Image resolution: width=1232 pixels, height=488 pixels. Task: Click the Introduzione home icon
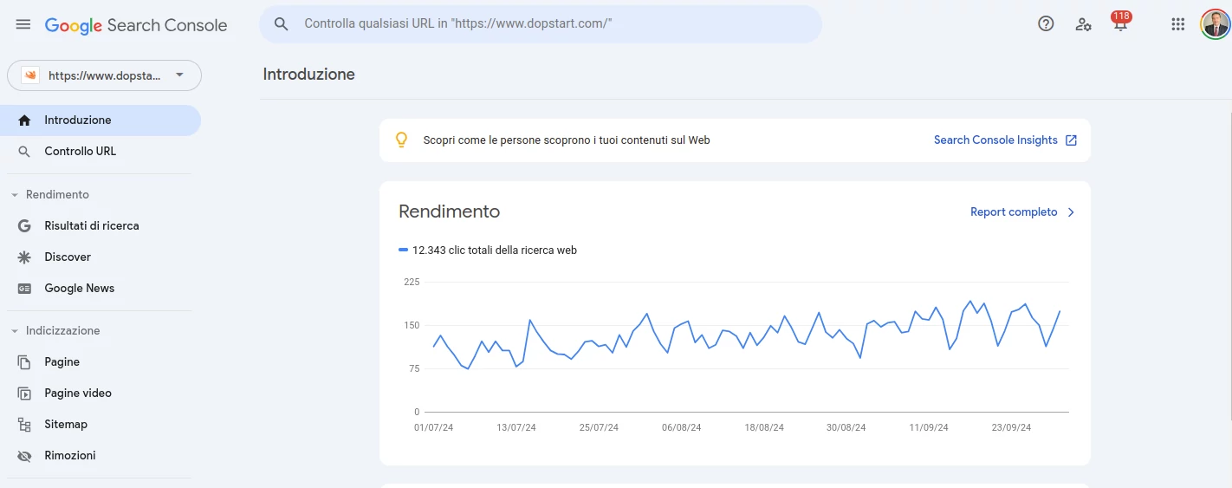tap(24, 120)
